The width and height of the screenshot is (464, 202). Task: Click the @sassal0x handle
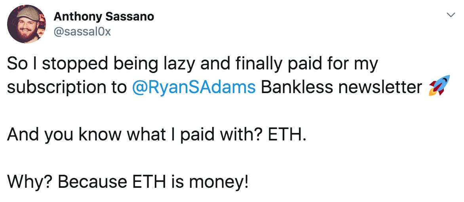tap(82, 32)
